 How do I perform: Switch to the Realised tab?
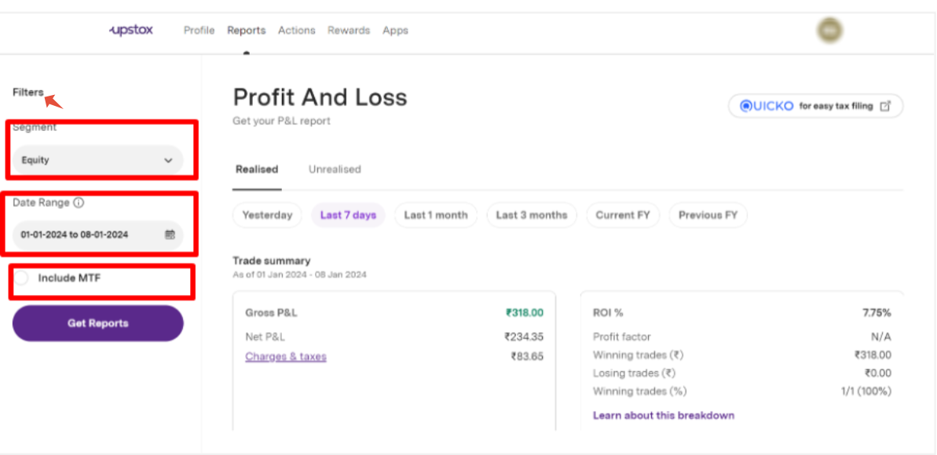257,169
